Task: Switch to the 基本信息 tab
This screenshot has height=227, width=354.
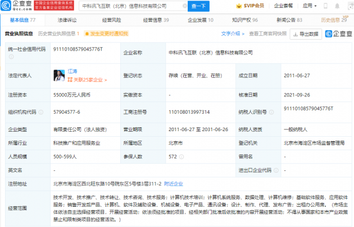Action: point(22,20)
